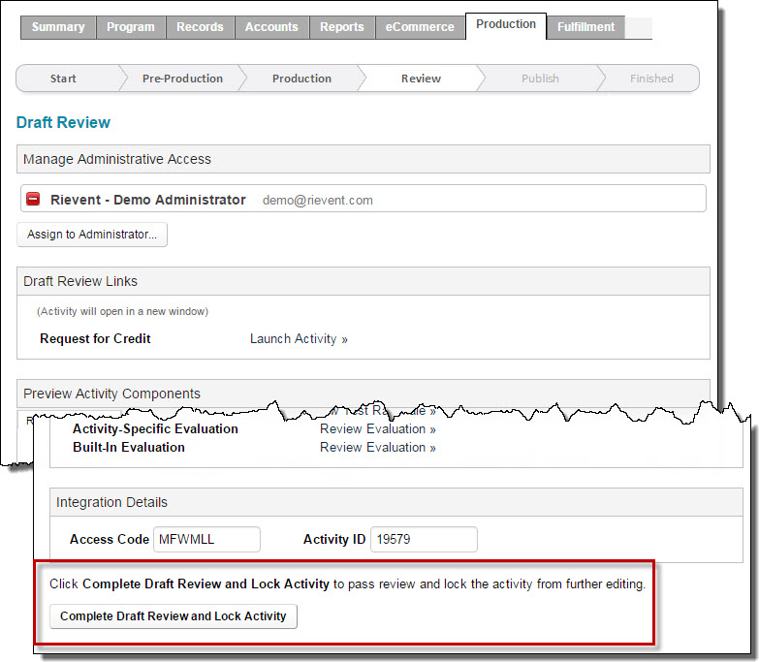
Task: Click the Manage Administrative Access header
Action: point(364,159)
